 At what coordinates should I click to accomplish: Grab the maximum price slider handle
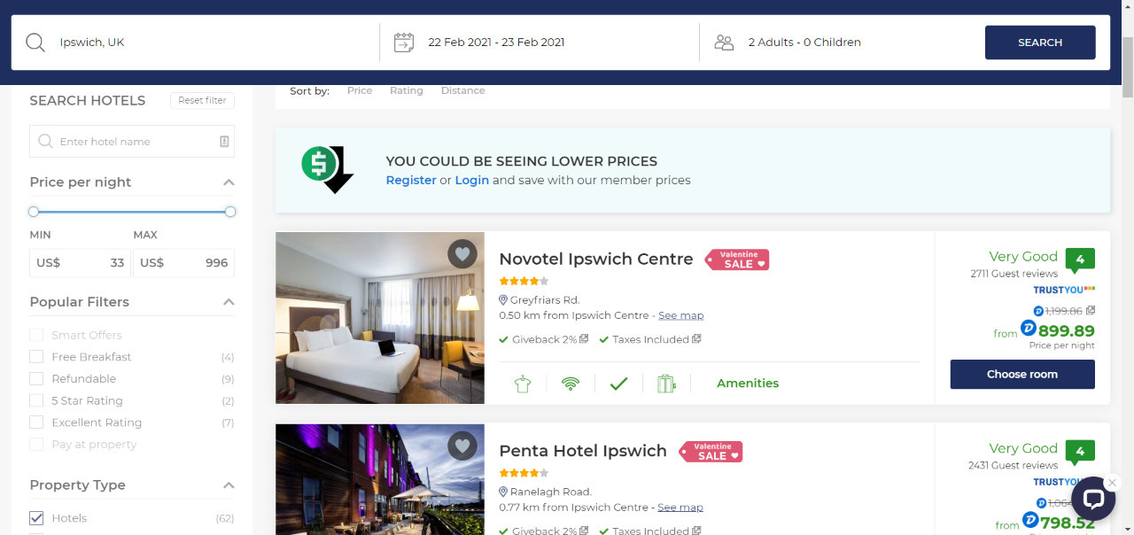pyautogui.click(x=230, y=212)
